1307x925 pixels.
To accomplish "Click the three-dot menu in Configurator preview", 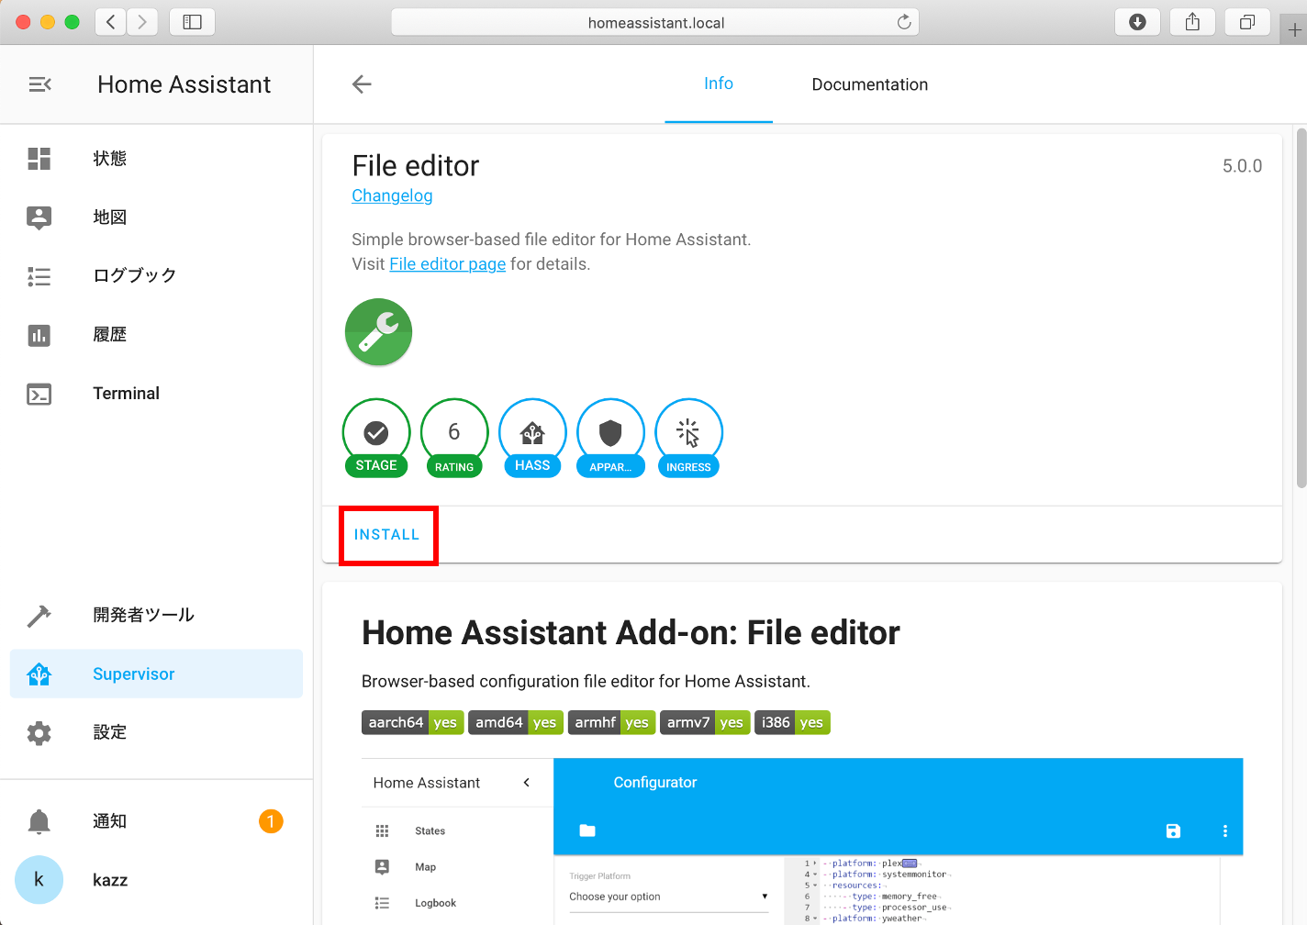I will pos(1224,830).
